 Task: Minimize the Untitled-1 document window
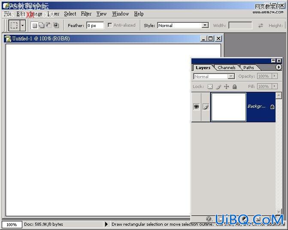tap(203, 39)
